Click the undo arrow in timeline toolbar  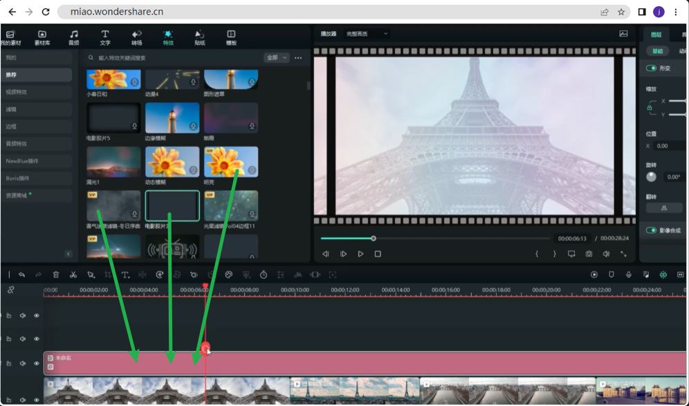point(21,275)
